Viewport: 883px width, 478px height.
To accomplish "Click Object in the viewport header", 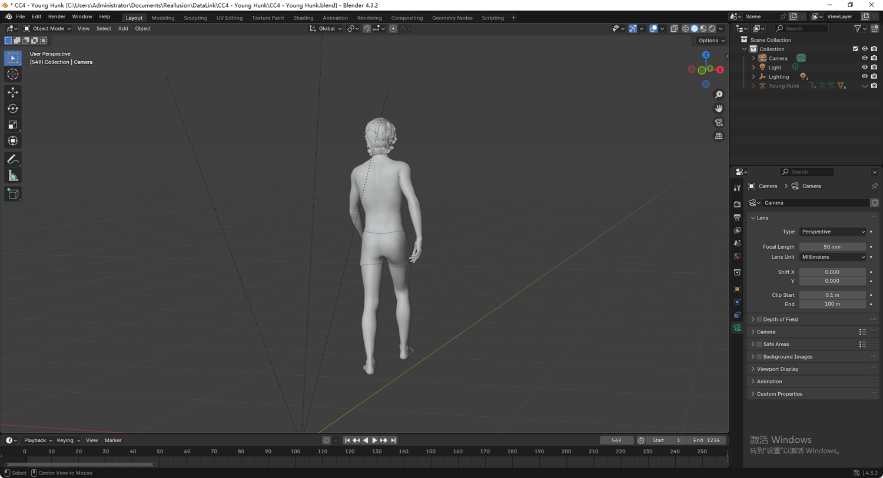I will [x=142, y=28].
